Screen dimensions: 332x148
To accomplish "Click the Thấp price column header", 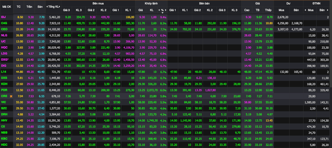I will [x=268, y=10].
